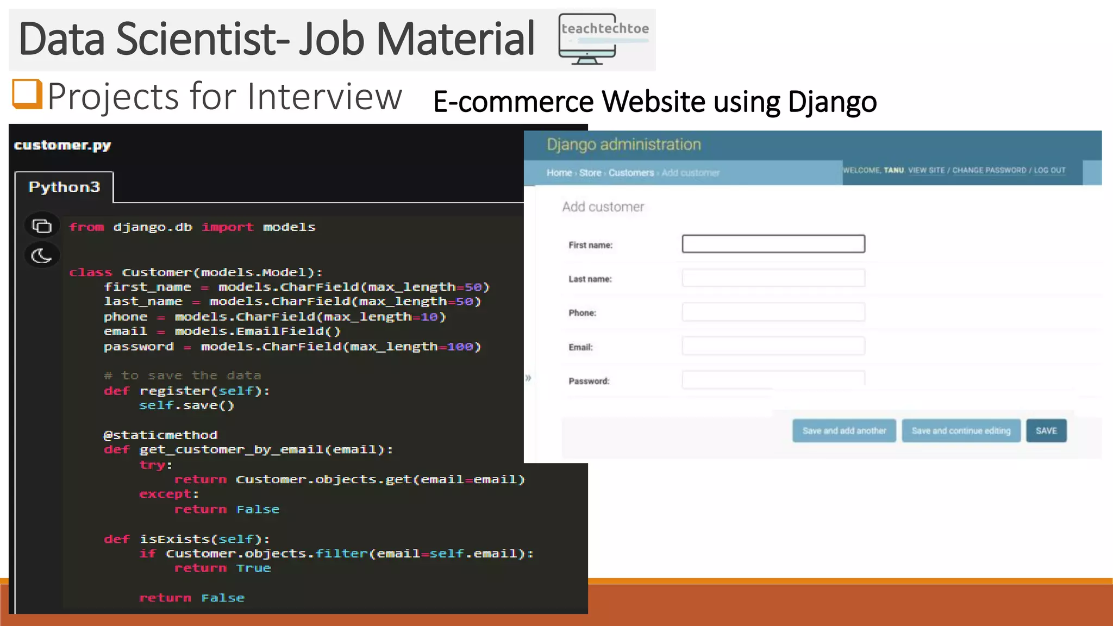Click the copy code icon

click(x=42, y=226)
